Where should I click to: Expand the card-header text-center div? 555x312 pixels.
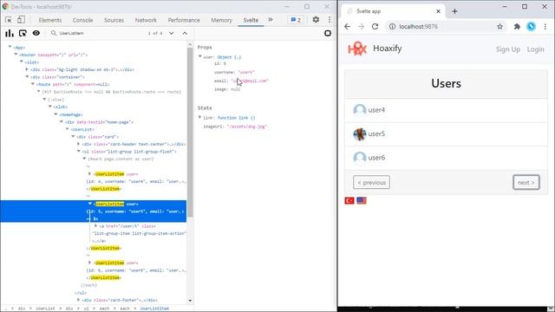tap(79, 144)
